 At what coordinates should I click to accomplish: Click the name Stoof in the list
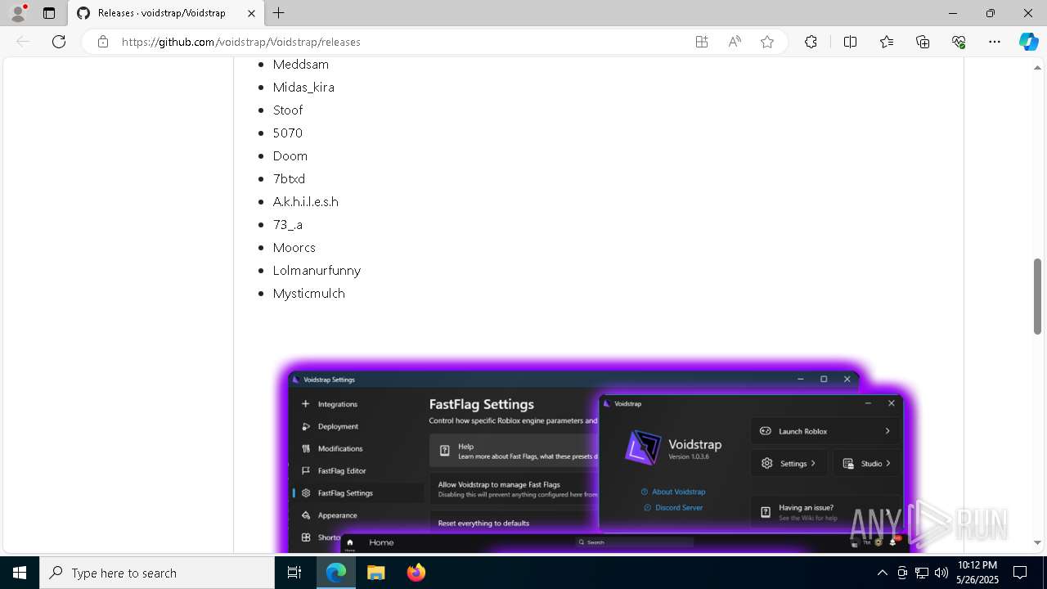point(288,110)
